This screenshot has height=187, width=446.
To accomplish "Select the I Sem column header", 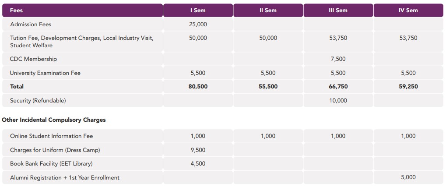I will pos(198,10).
